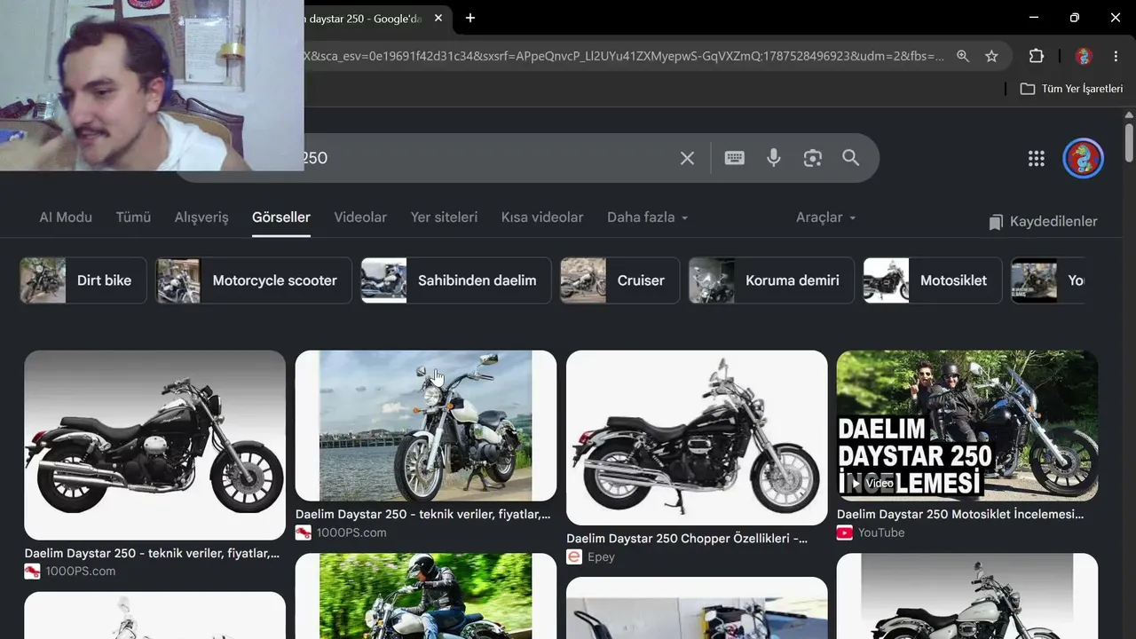The image size is (1136, 639).
Task: Click the Epey favicon under the chopper image
Action: pyautogui.click(x=574, y=557)
